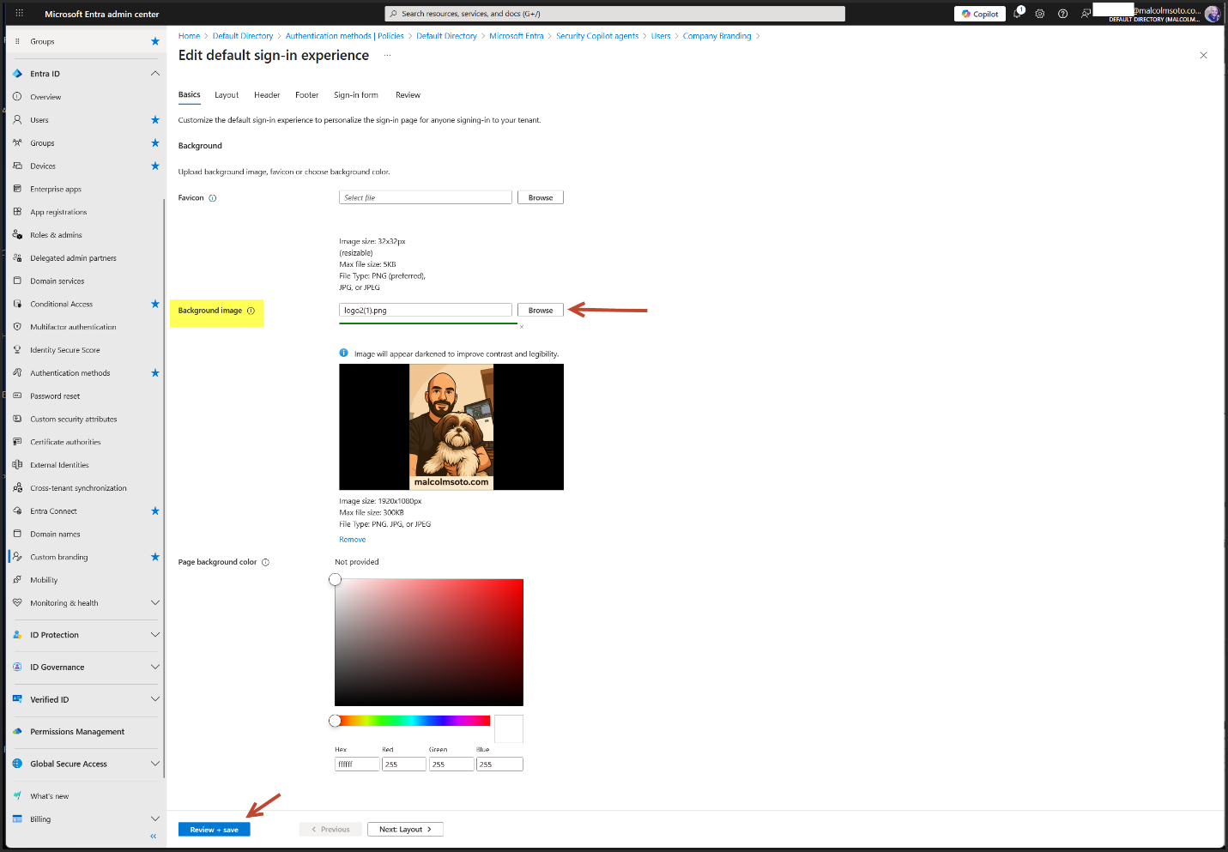
Task: Switch to the Layout tab
Action: point(227,95)
